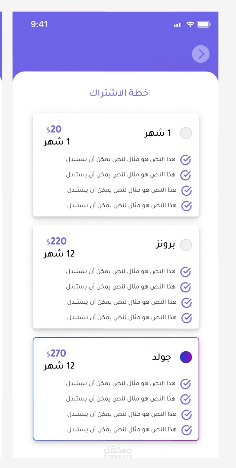The height and width of the screenshot is (468, 236).
Task: Click the جولد plan name
Action: (162, 357)
